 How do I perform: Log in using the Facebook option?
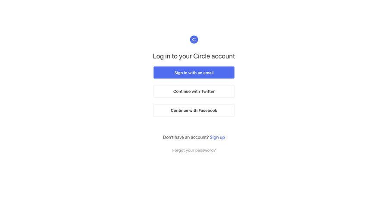pyautogui.click(x=194, y=110)
